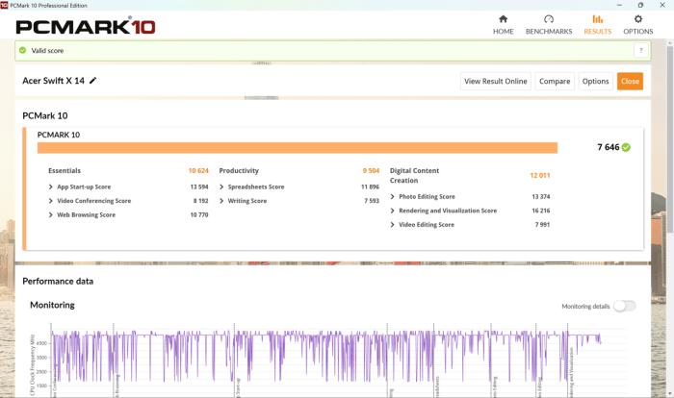Viewport: 674px width, 398px height.
Task: Click the Valid score message text
Action: [47, 51]
